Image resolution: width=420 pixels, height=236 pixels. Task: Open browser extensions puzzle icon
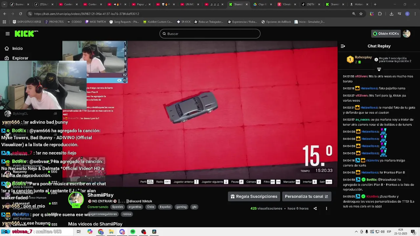click(x=380, y=14)
